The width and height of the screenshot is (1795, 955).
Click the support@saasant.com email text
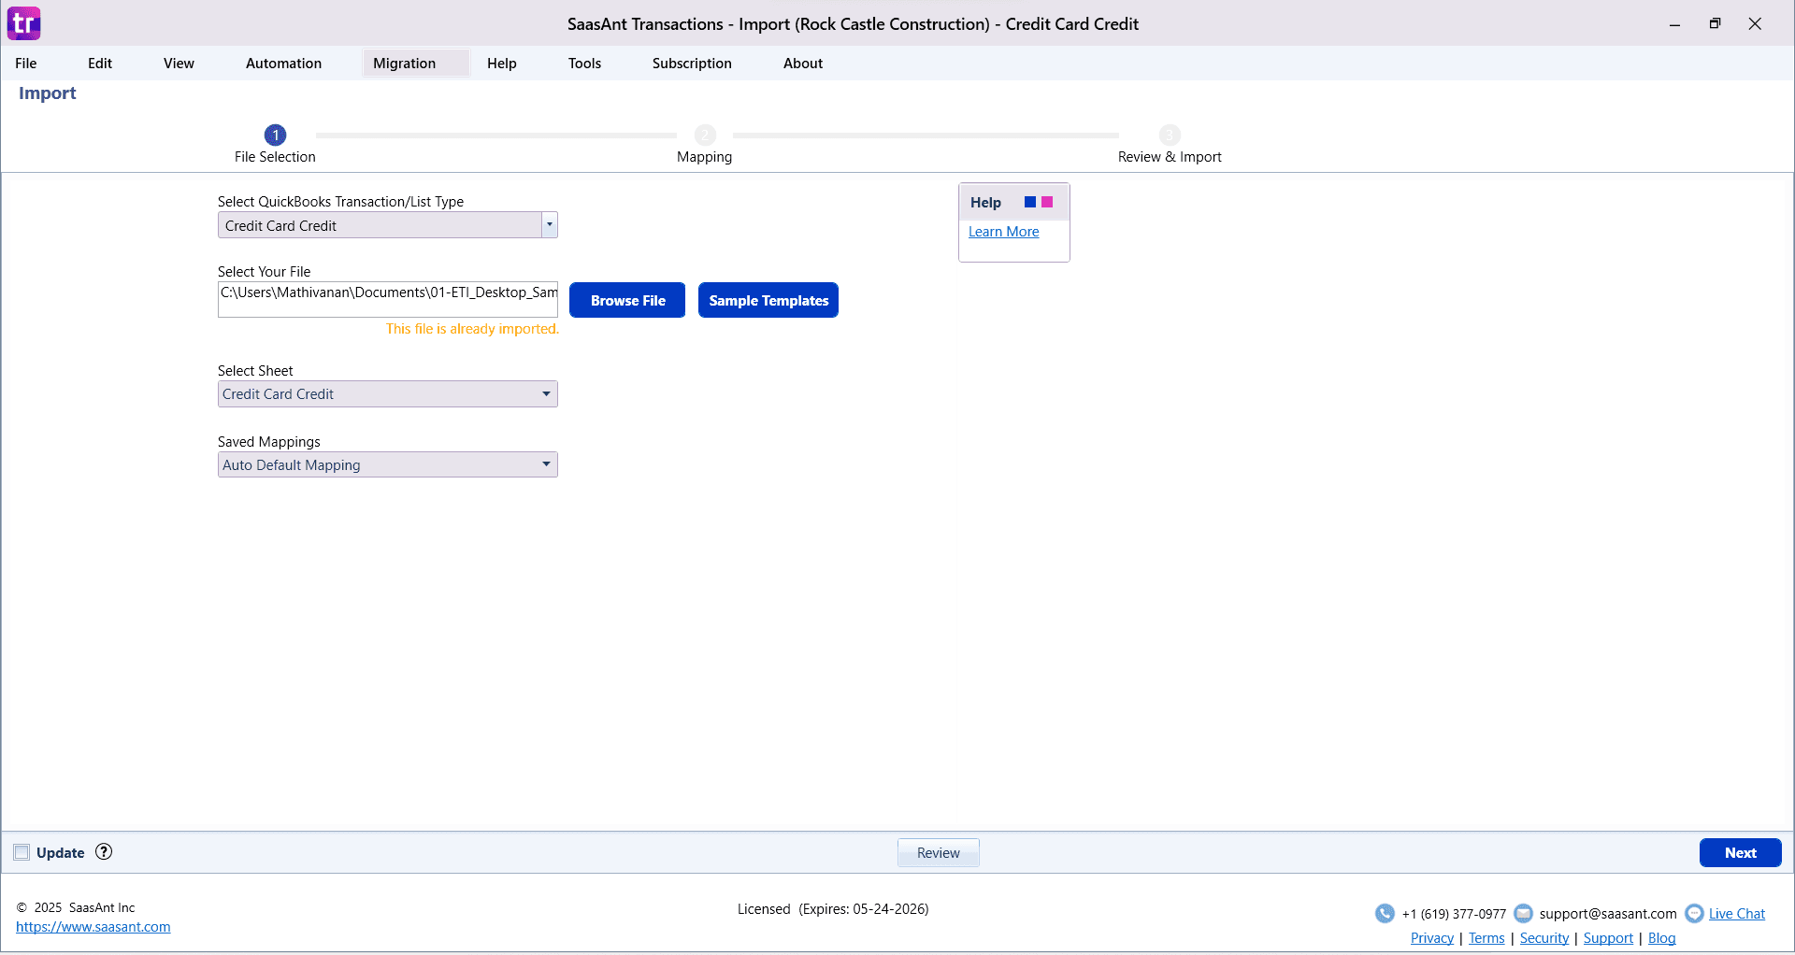[1608, 914]
